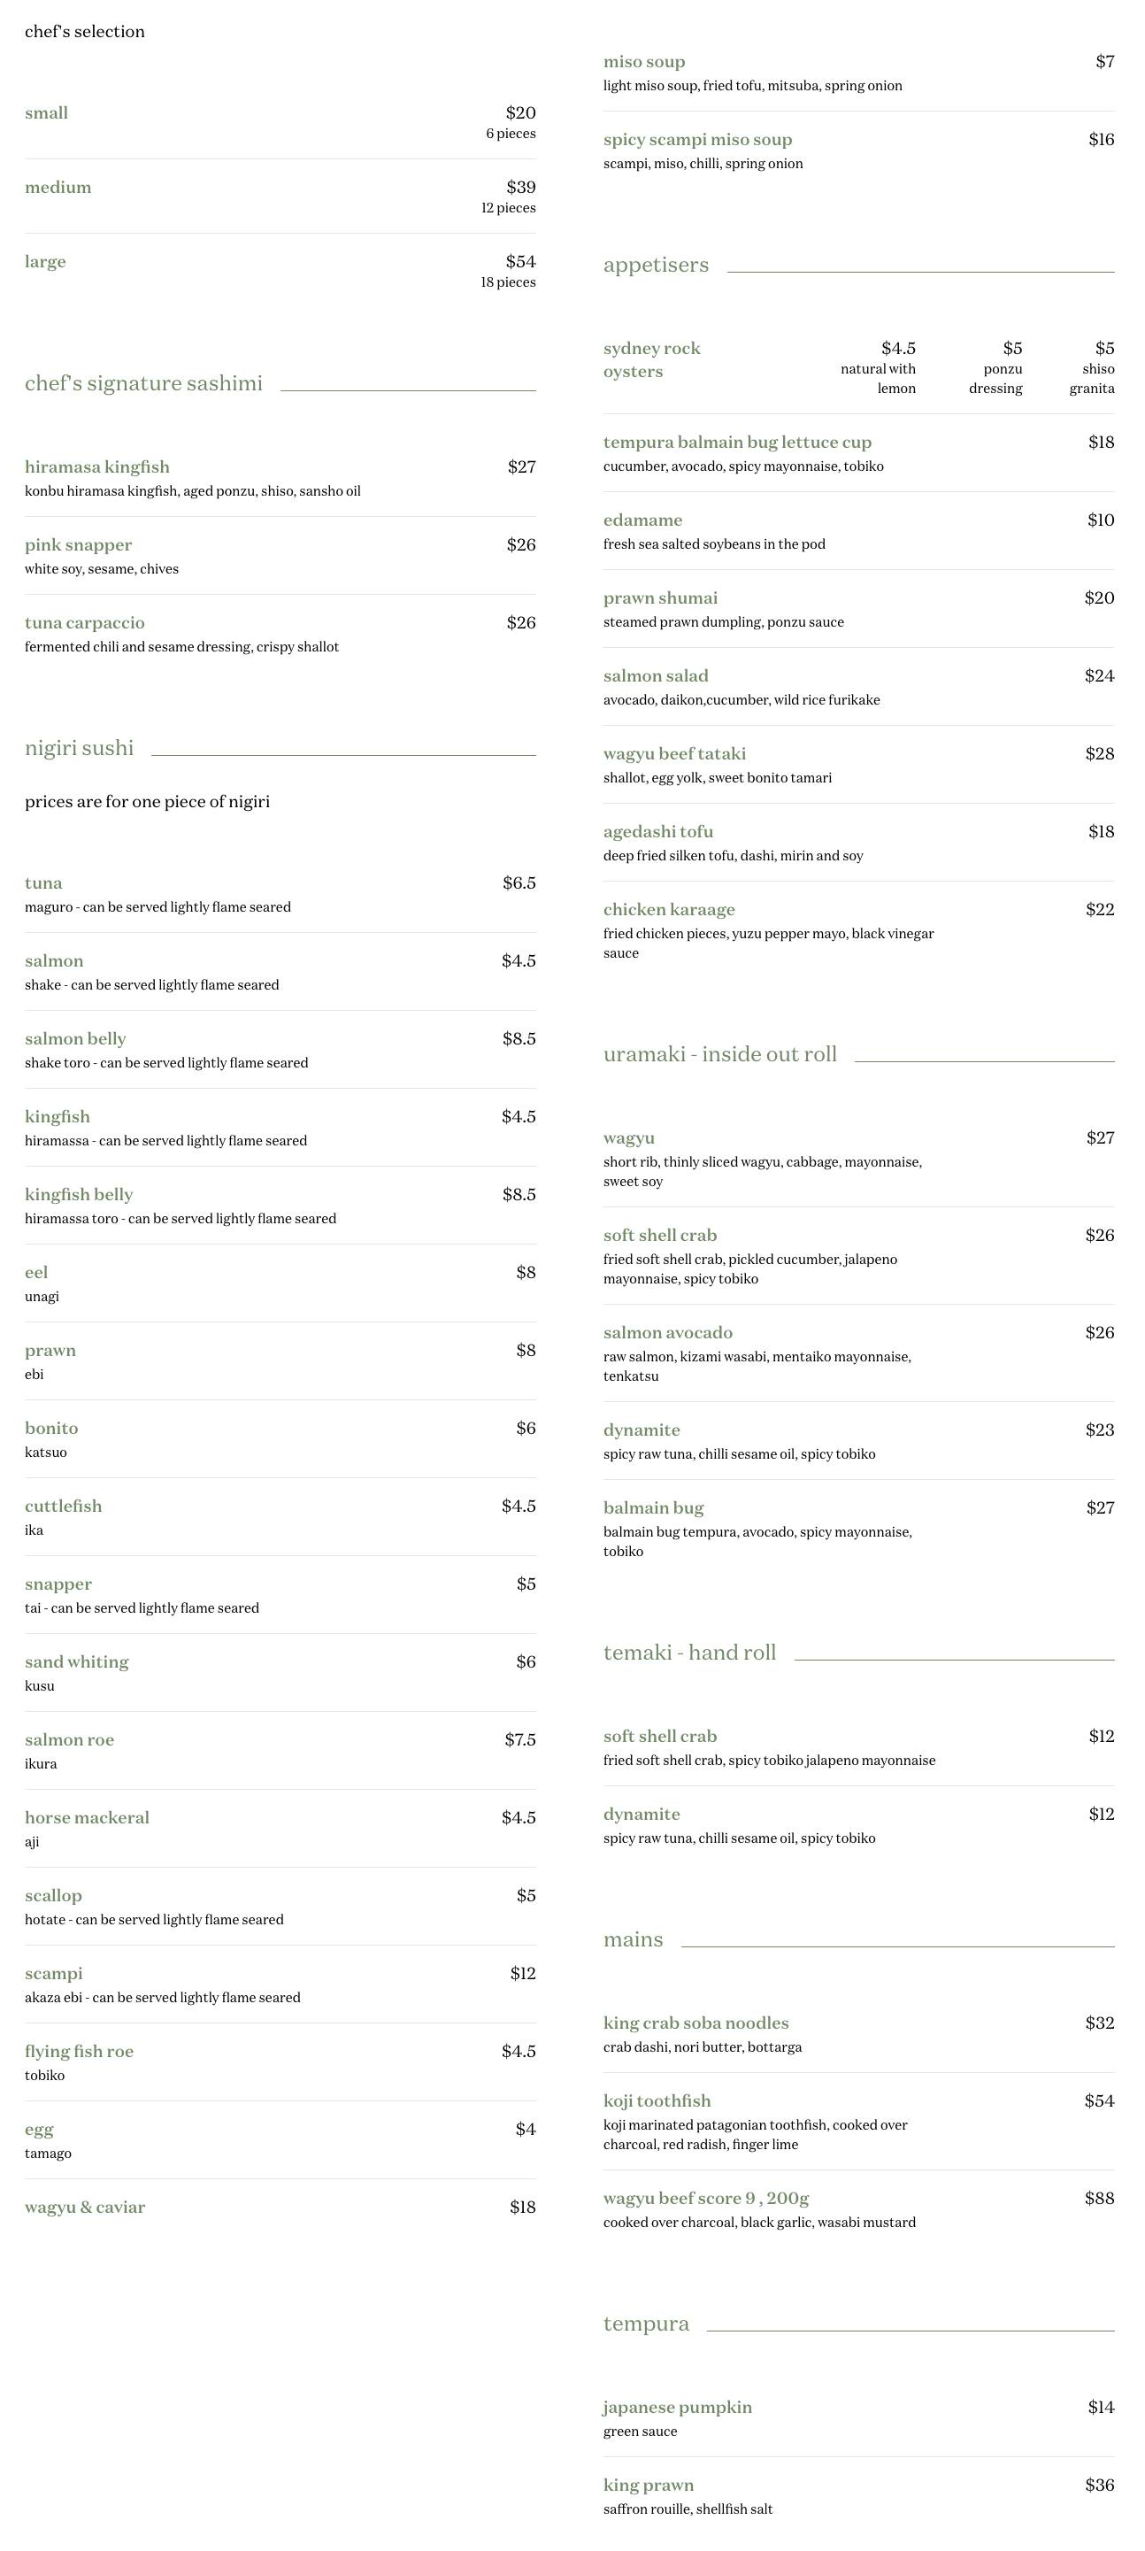Click the spicy scampi miso soup title

click(696, 140)
